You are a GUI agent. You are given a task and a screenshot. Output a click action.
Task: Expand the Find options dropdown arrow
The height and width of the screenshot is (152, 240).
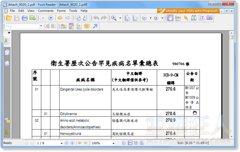click(x=41, y=26)
